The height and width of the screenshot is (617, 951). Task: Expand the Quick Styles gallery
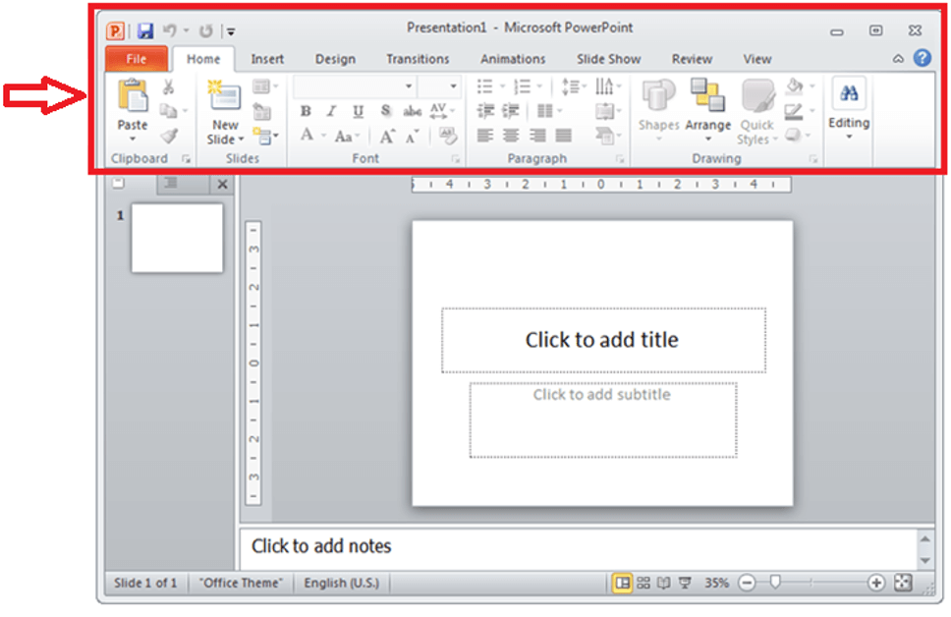(x=756, y=112)
